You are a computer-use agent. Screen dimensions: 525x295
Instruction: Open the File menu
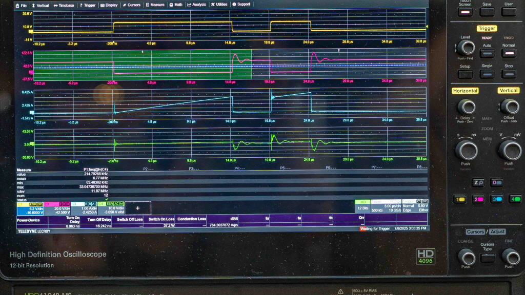pyautogui.click(x=22, y=5)
